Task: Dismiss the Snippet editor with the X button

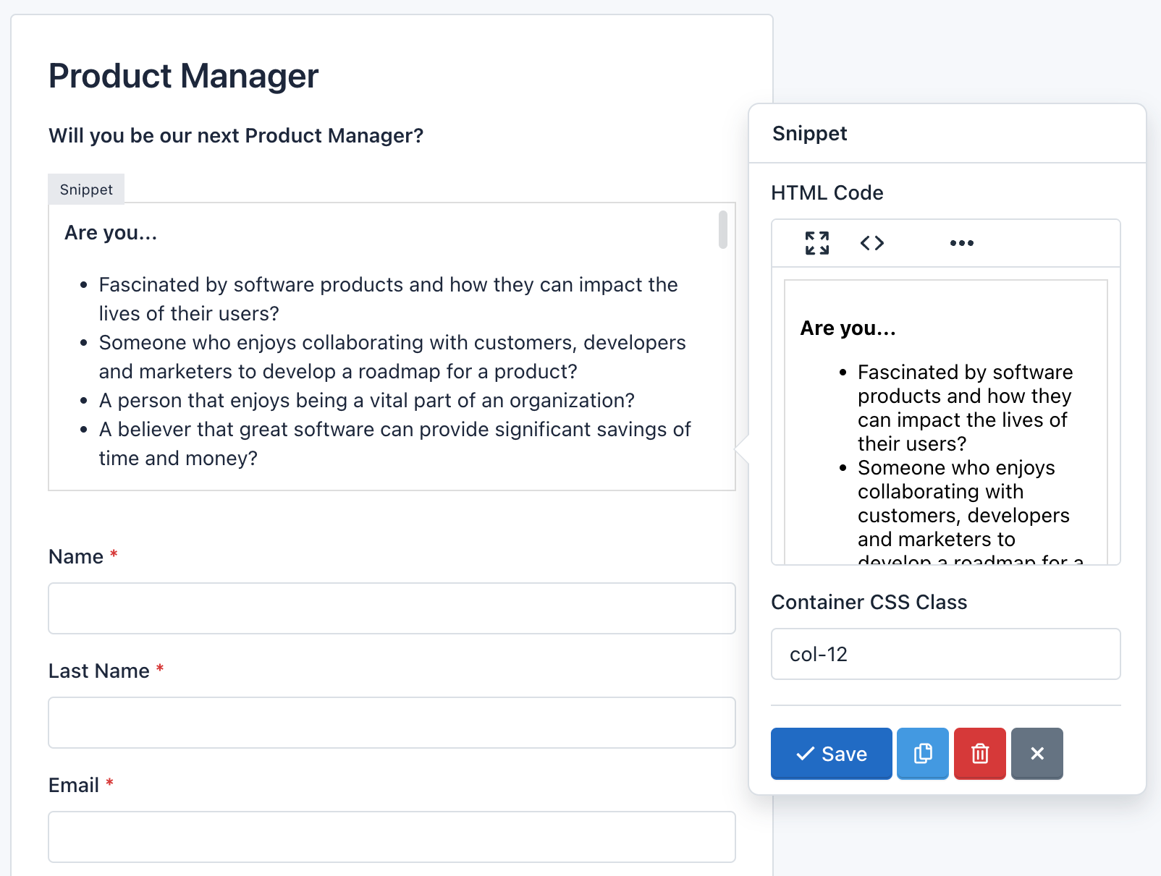Action: click(1037, 754)
